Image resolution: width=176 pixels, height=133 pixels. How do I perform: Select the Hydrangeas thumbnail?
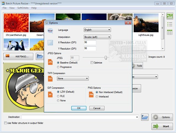(68, 17)
